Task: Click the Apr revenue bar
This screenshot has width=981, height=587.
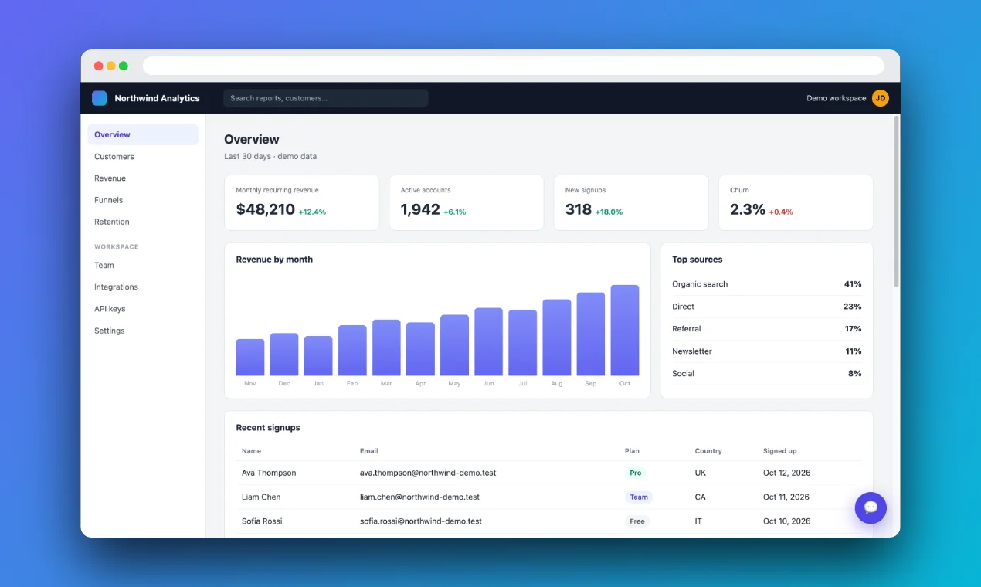Action: (420, 349)
